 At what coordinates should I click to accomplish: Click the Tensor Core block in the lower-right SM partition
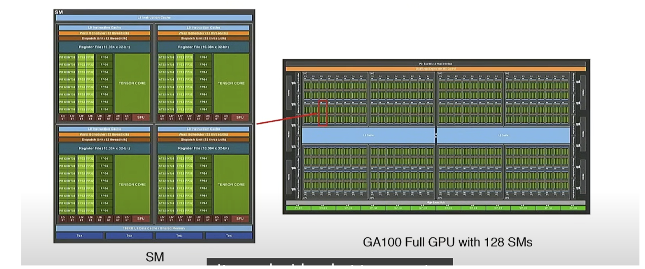pos(231,185)
